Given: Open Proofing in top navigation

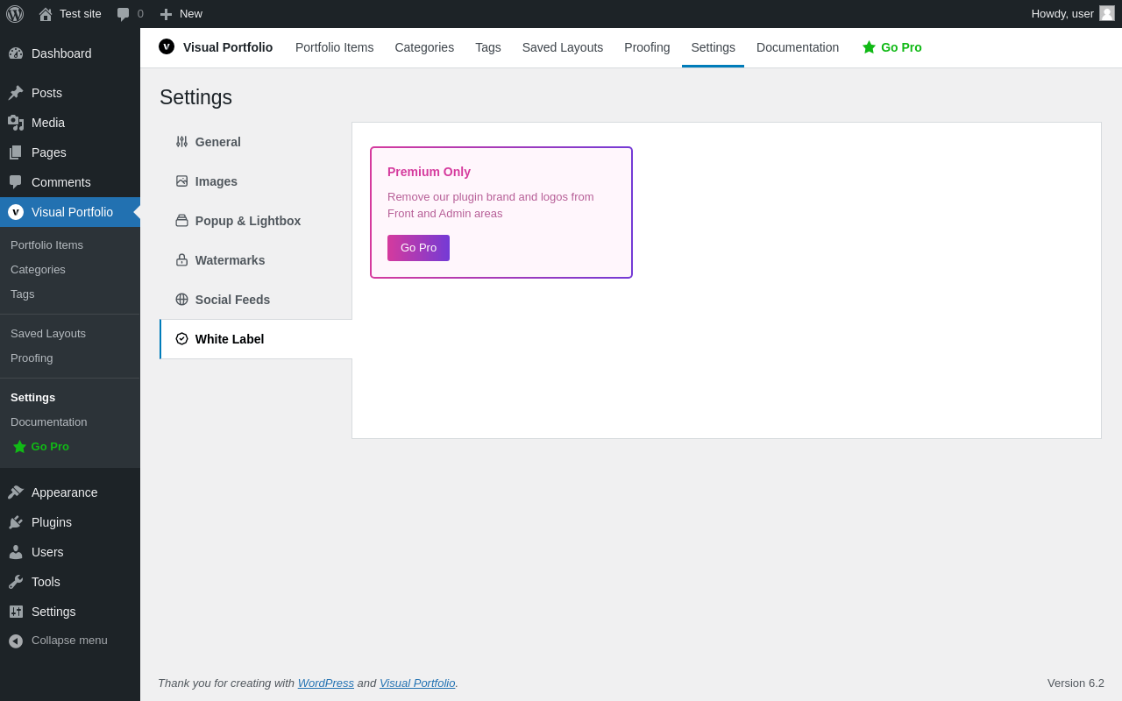Looking at the screenshot, I should [647, 47].
